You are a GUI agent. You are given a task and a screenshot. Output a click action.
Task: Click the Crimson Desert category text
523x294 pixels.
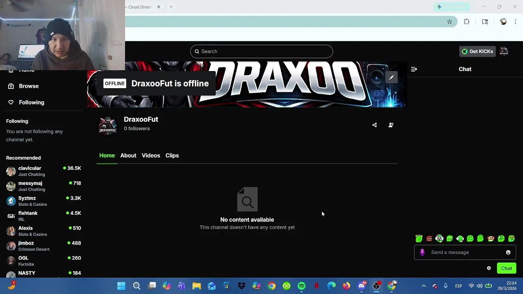click(34, 249)
